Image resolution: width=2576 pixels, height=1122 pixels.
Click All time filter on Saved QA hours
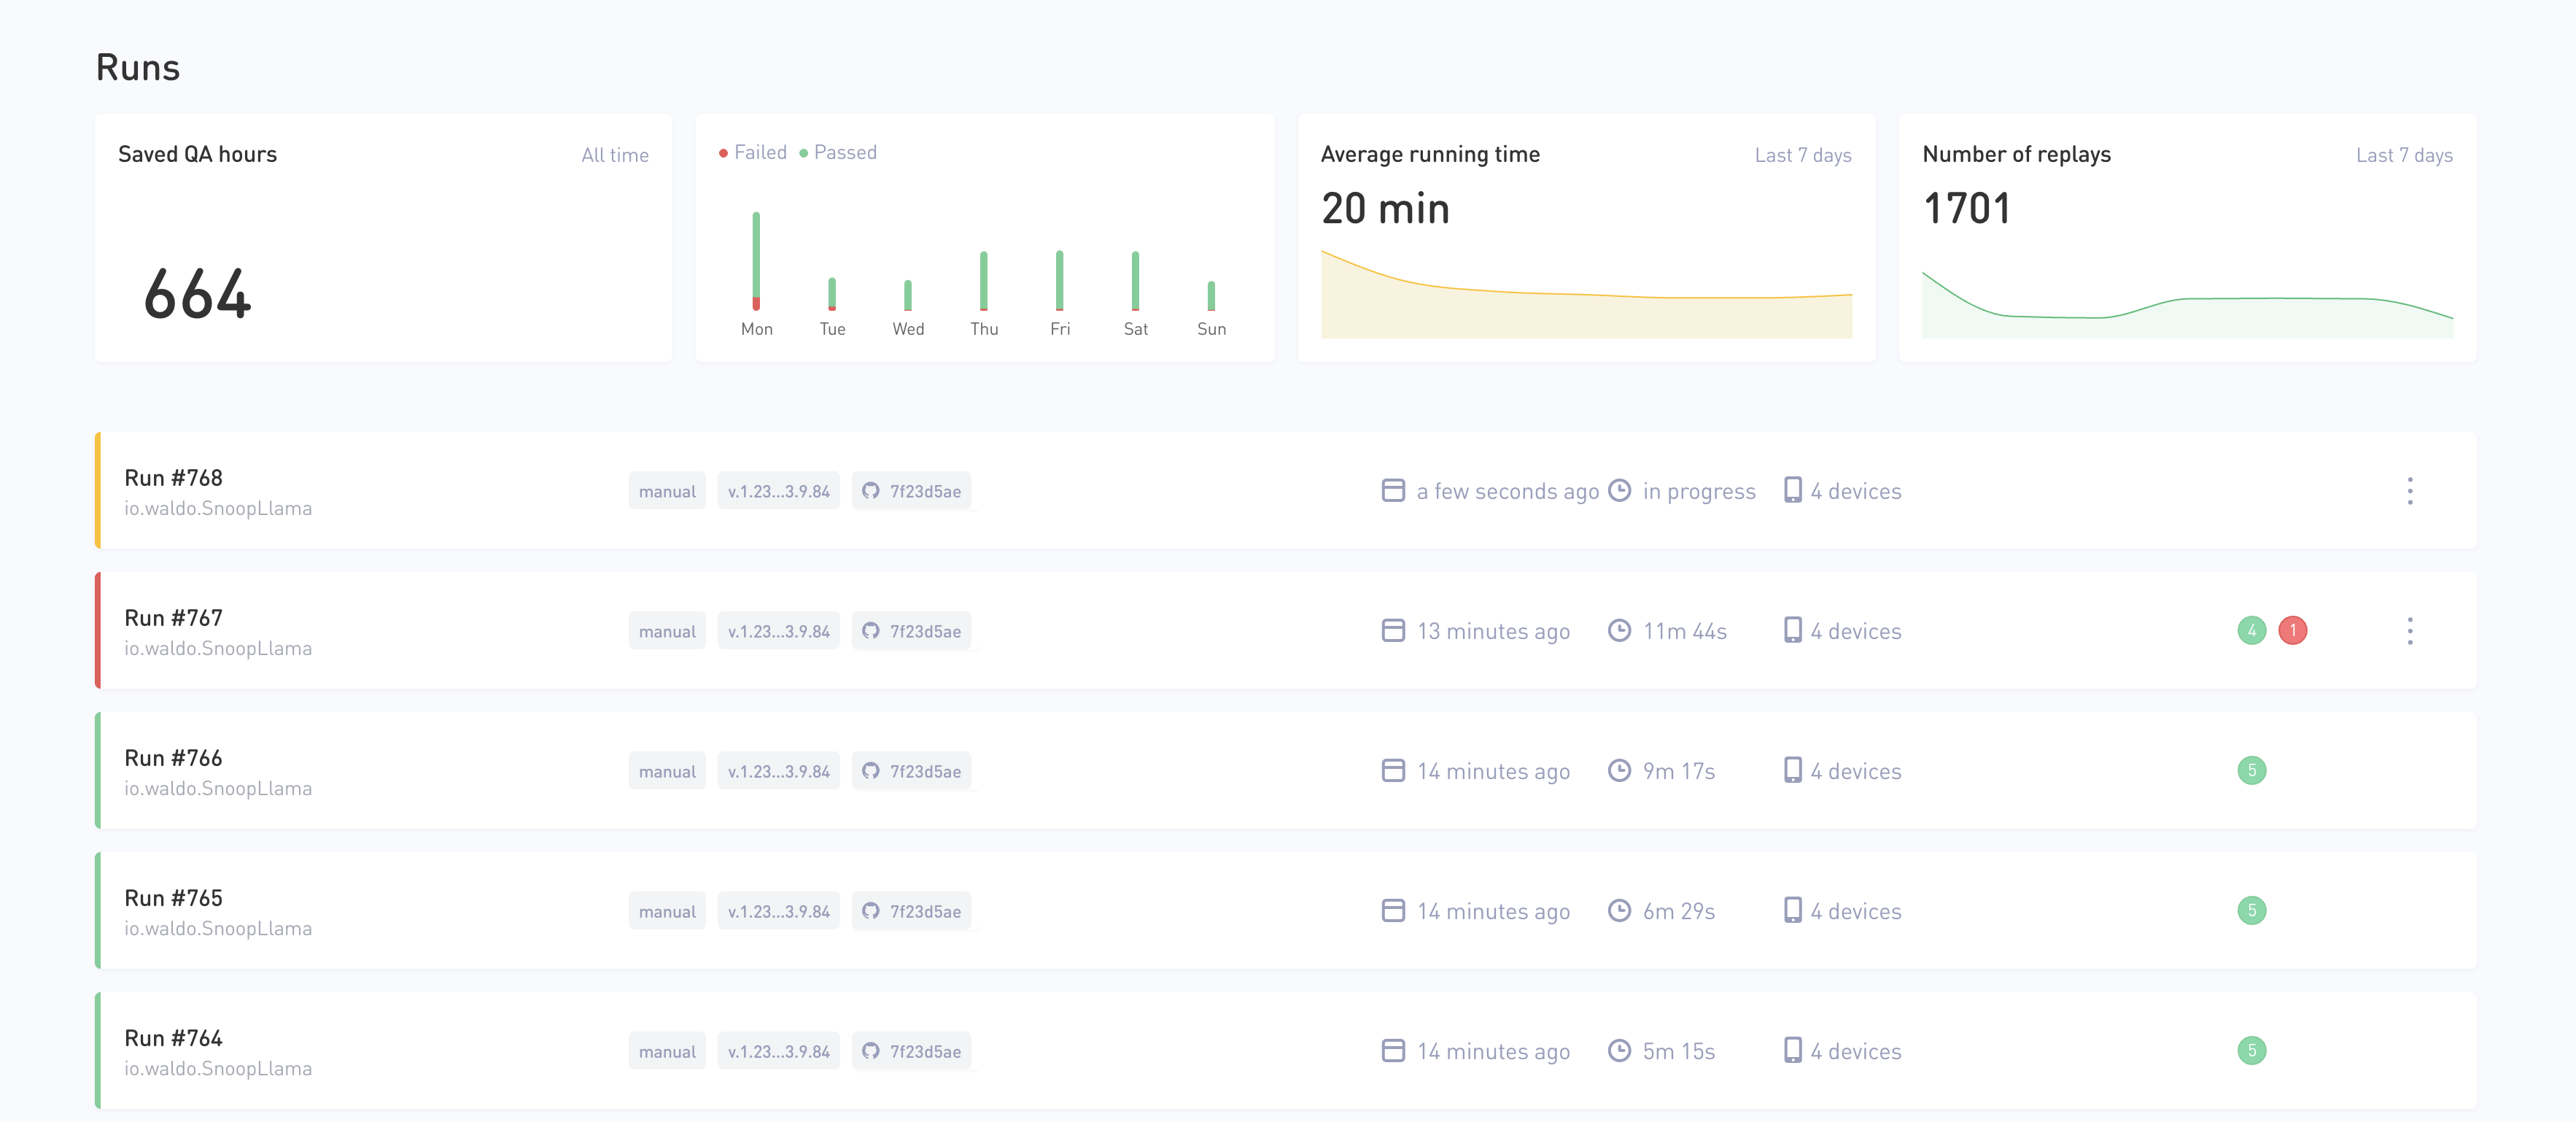pos(615,155)
